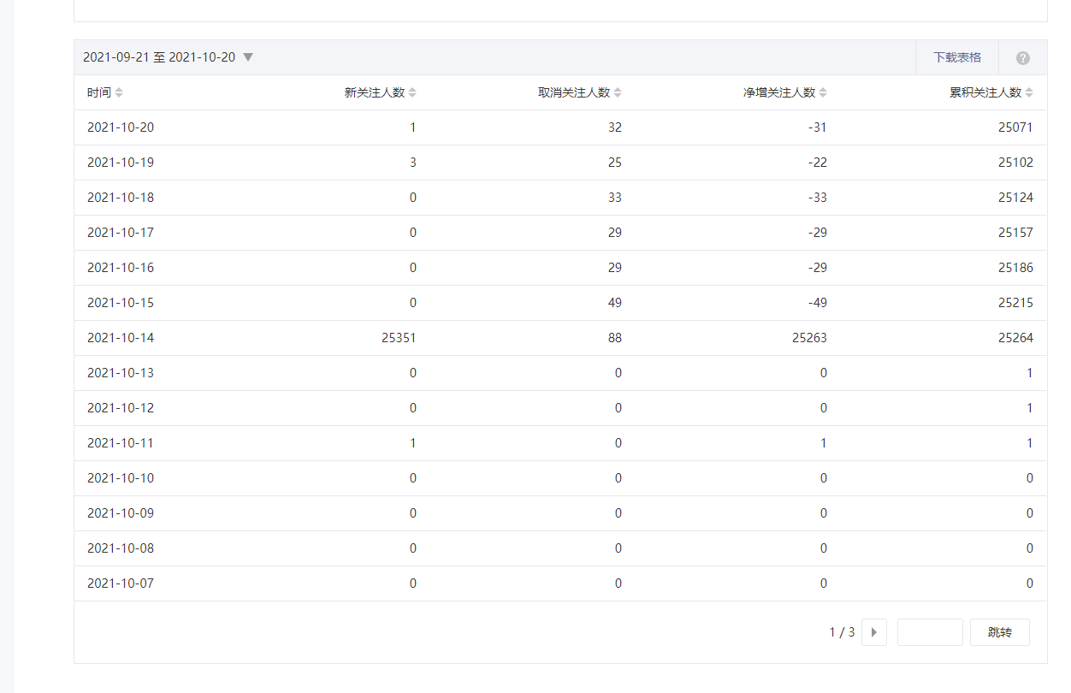Focus the page number input box
1071x693 pixels.
click(930, 632)
